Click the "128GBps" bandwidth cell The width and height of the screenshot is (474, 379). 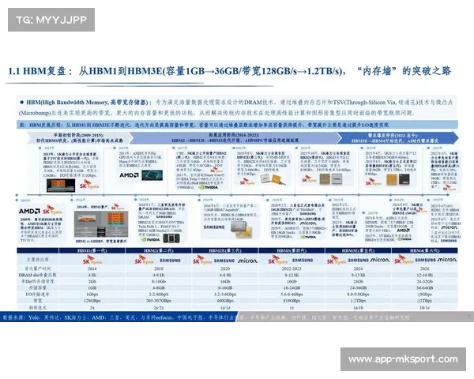tap(92, 301)
